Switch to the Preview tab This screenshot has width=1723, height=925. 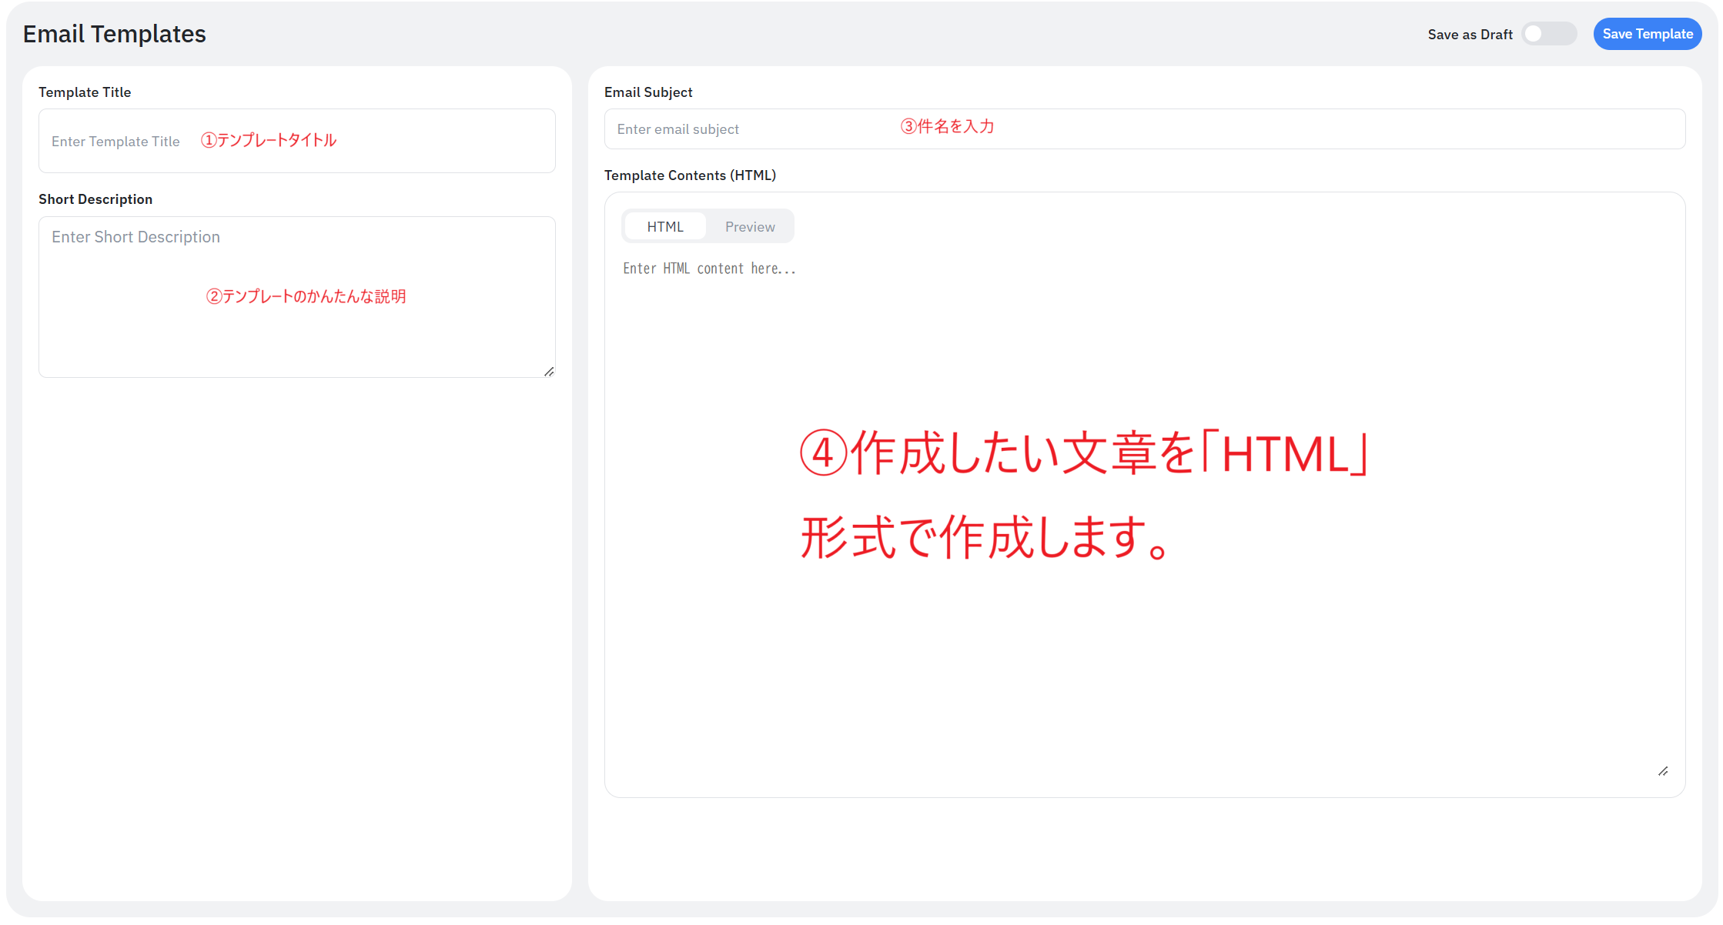[749, 227]
